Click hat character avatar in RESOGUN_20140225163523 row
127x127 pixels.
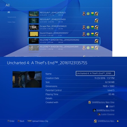coord(84,14)
